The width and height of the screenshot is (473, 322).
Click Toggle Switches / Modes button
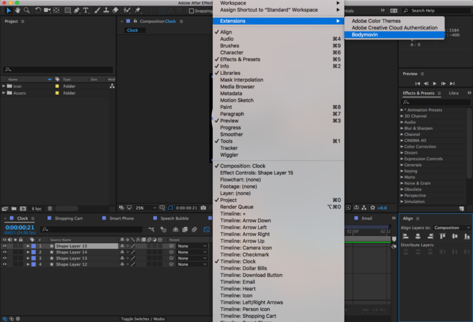143,318
